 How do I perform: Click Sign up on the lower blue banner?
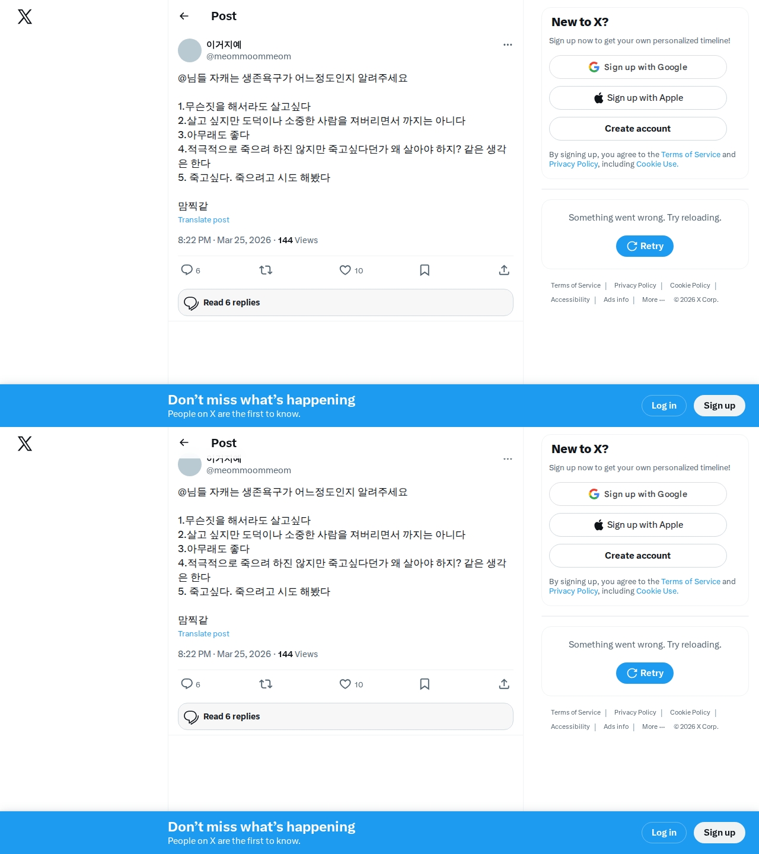[x=719, y=833]
